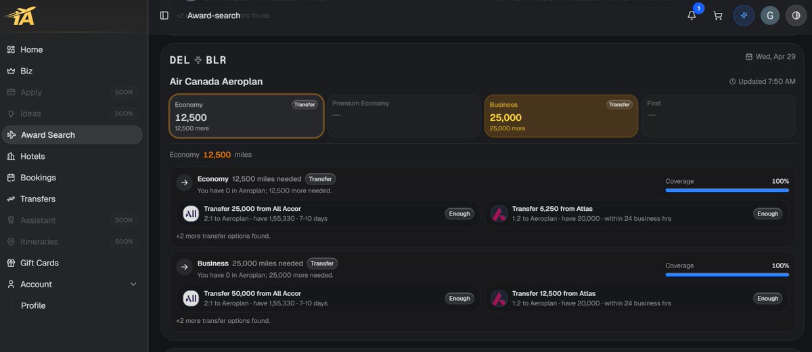Viewport: 812px width, 352px height.
Task: Go to Home in the sidebar
Action: pos(71,49)
